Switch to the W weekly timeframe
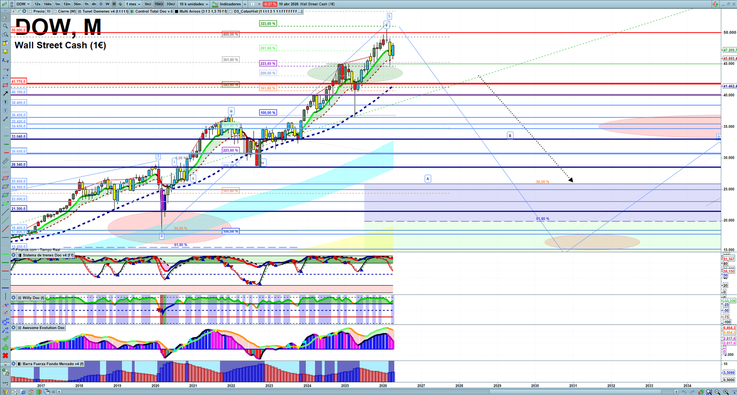The image size is (737, 395). 107,4
